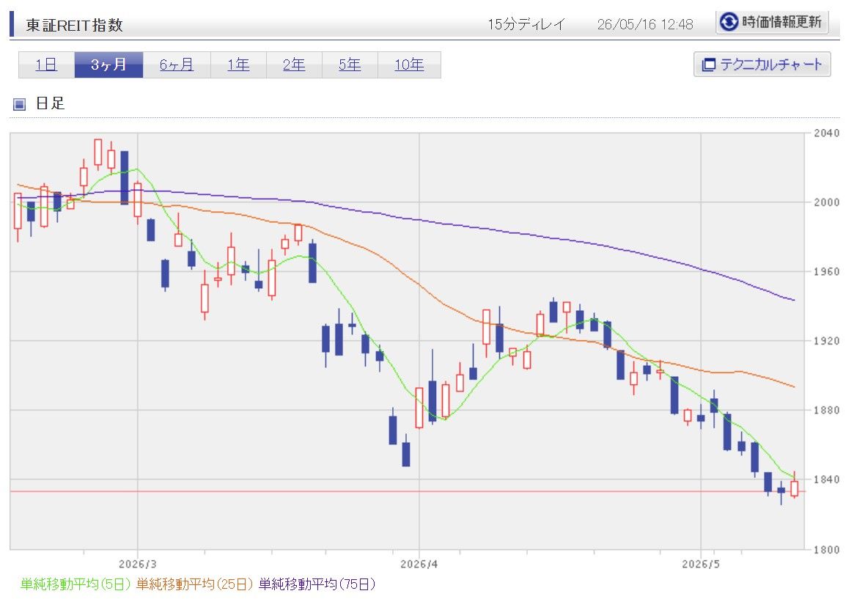
Task: Click the blue square icon beside 日足
Action: [20, 104]
